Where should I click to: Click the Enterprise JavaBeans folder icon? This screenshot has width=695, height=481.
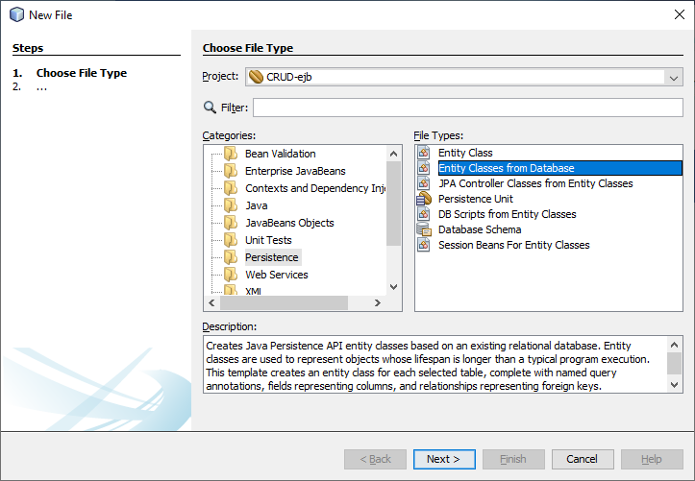click(x=231, y=171)
